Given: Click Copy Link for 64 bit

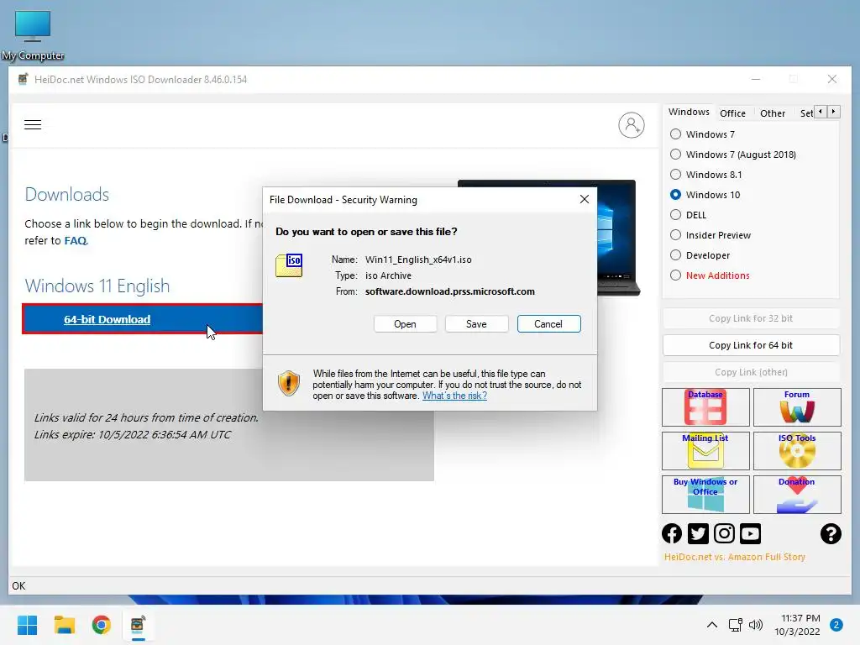Looking at the screenshot, I should [x=750, y=345].
